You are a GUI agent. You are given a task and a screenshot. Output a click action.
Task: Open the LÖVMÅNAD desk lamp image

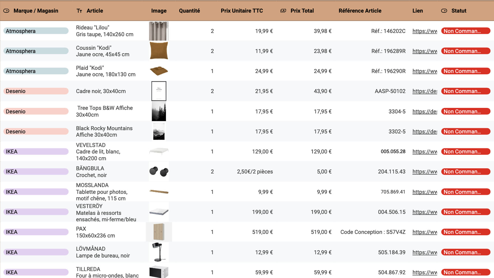click(159, 252)
